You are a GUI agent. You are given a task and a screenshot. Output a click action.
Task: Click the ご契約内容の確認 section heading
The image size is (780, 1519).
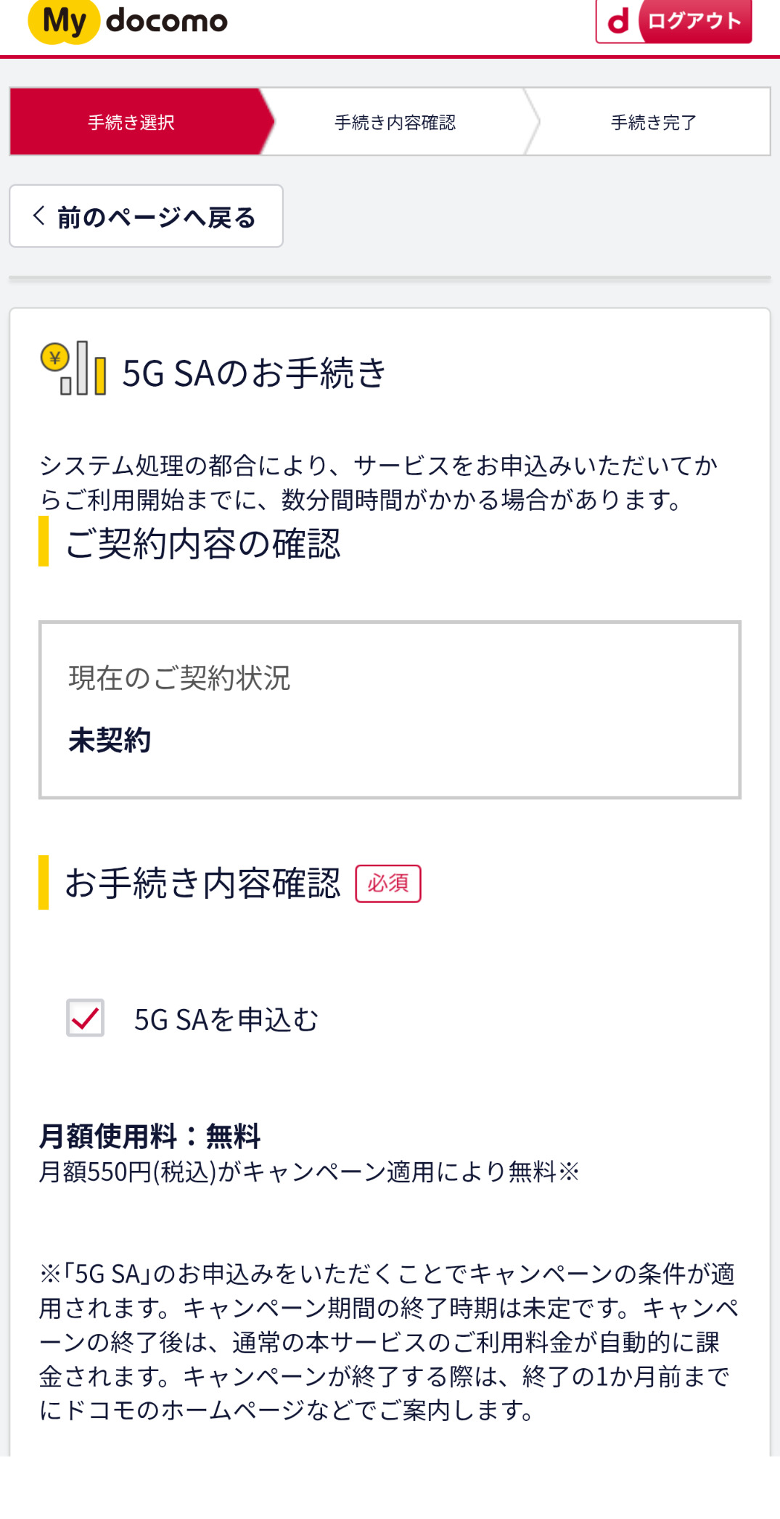pyautogui.click(x=202, y=543)
